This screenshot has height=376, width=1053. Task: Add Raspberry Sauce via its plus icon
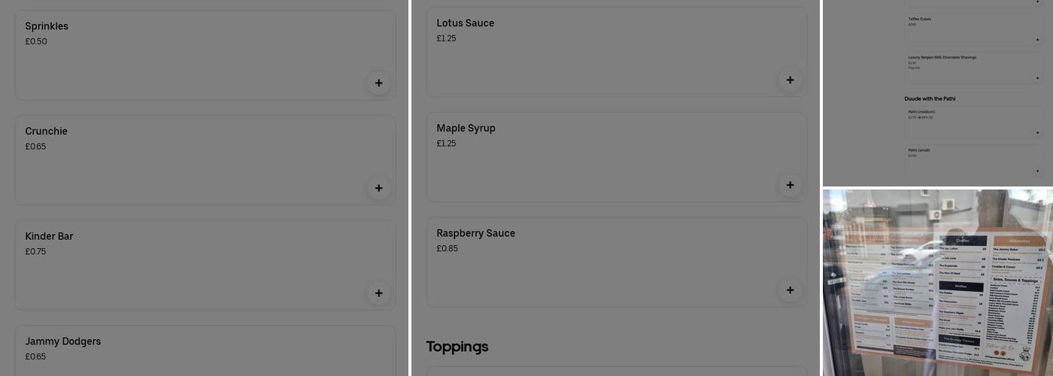[x=790, y=290]
